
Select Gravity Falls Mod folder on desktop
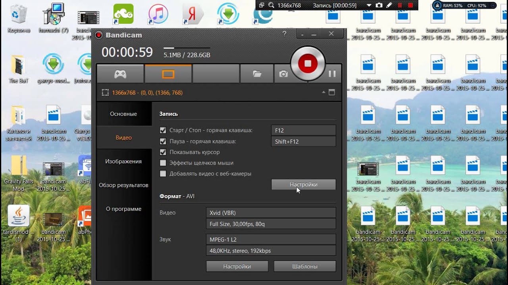(x=19, y=173)
